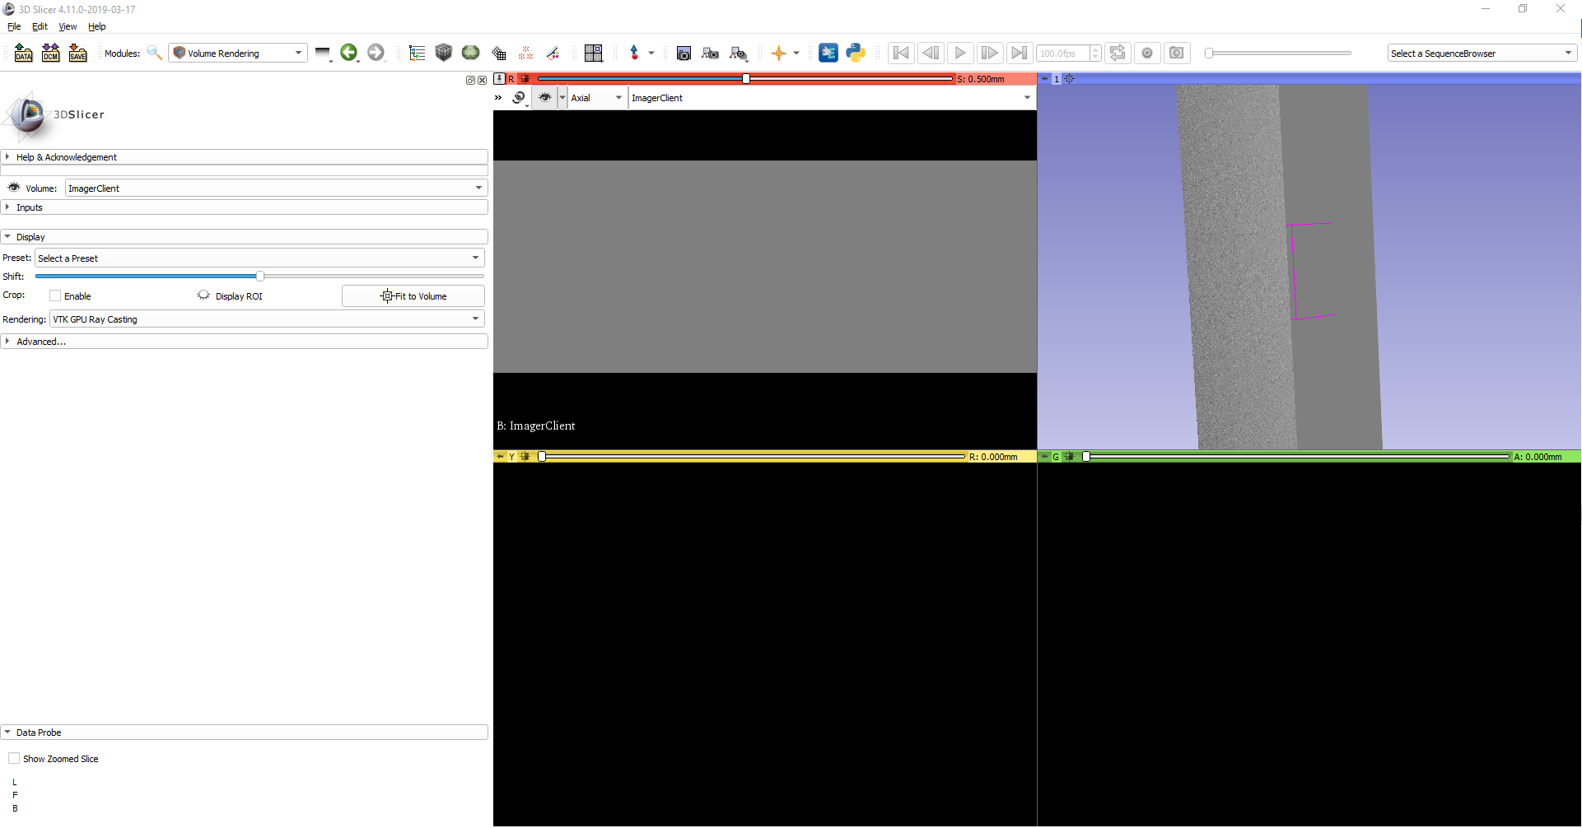Capture a screenshot with the camera icon
Viewport: 1582px width, 828px height.
coord(684,52)
